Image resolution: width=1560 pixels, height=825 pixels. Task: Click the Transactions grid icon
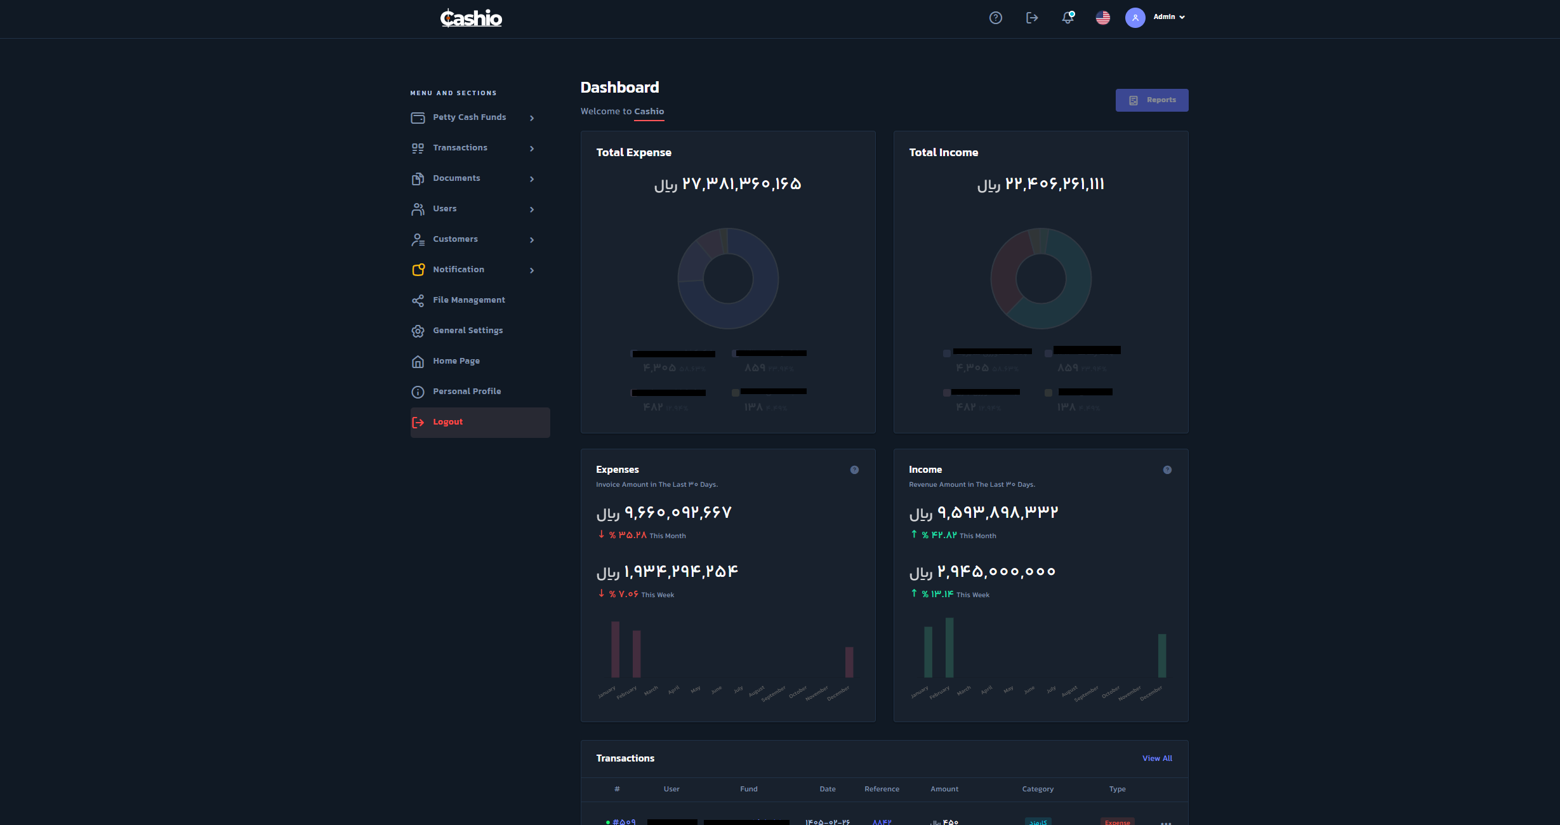418,148
